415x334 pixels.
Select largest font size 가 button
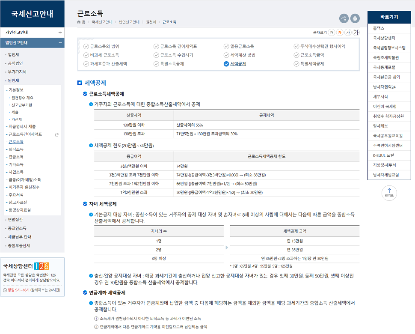point(356,32)
